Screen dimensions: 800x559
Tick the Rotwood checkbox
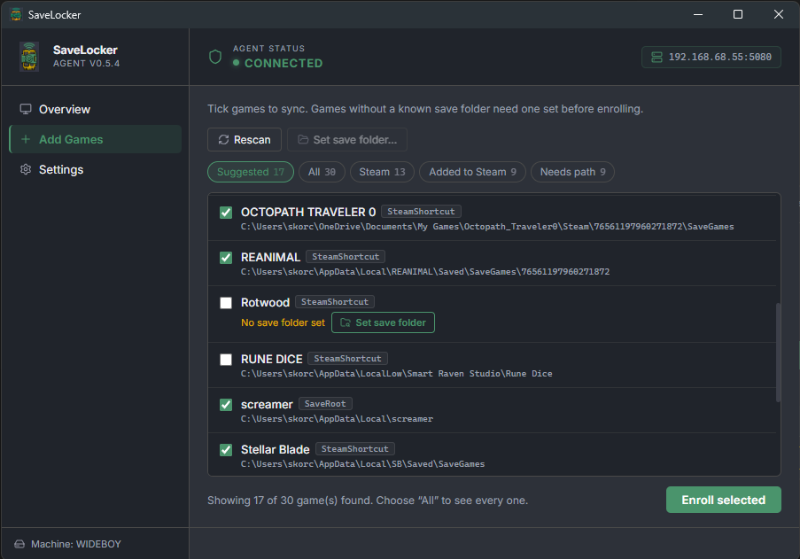[x=226, y=303]
